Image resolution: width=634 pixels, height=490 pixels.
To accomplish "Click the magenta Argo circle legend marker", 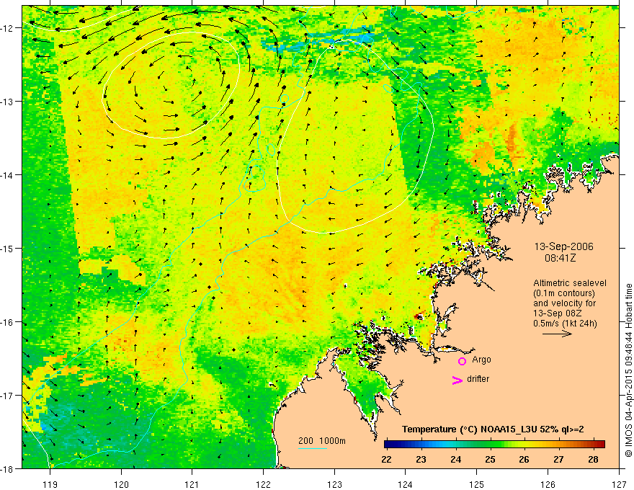I will tap(462, 362).
